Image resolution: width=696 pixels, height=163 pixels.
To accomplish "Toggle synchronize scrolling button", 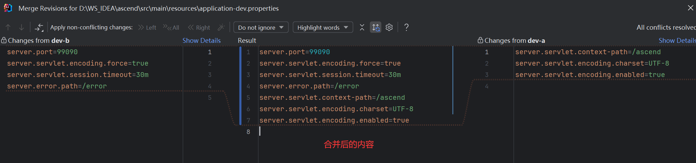I will pos(376,27).
